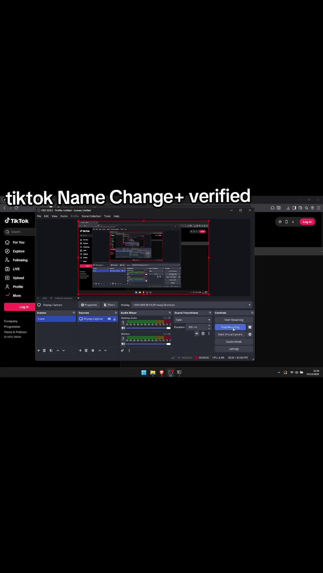This screenshot has width=323, height=573.
Task: Open virtual camera settings gear
Action: click(x=250, y=334)
